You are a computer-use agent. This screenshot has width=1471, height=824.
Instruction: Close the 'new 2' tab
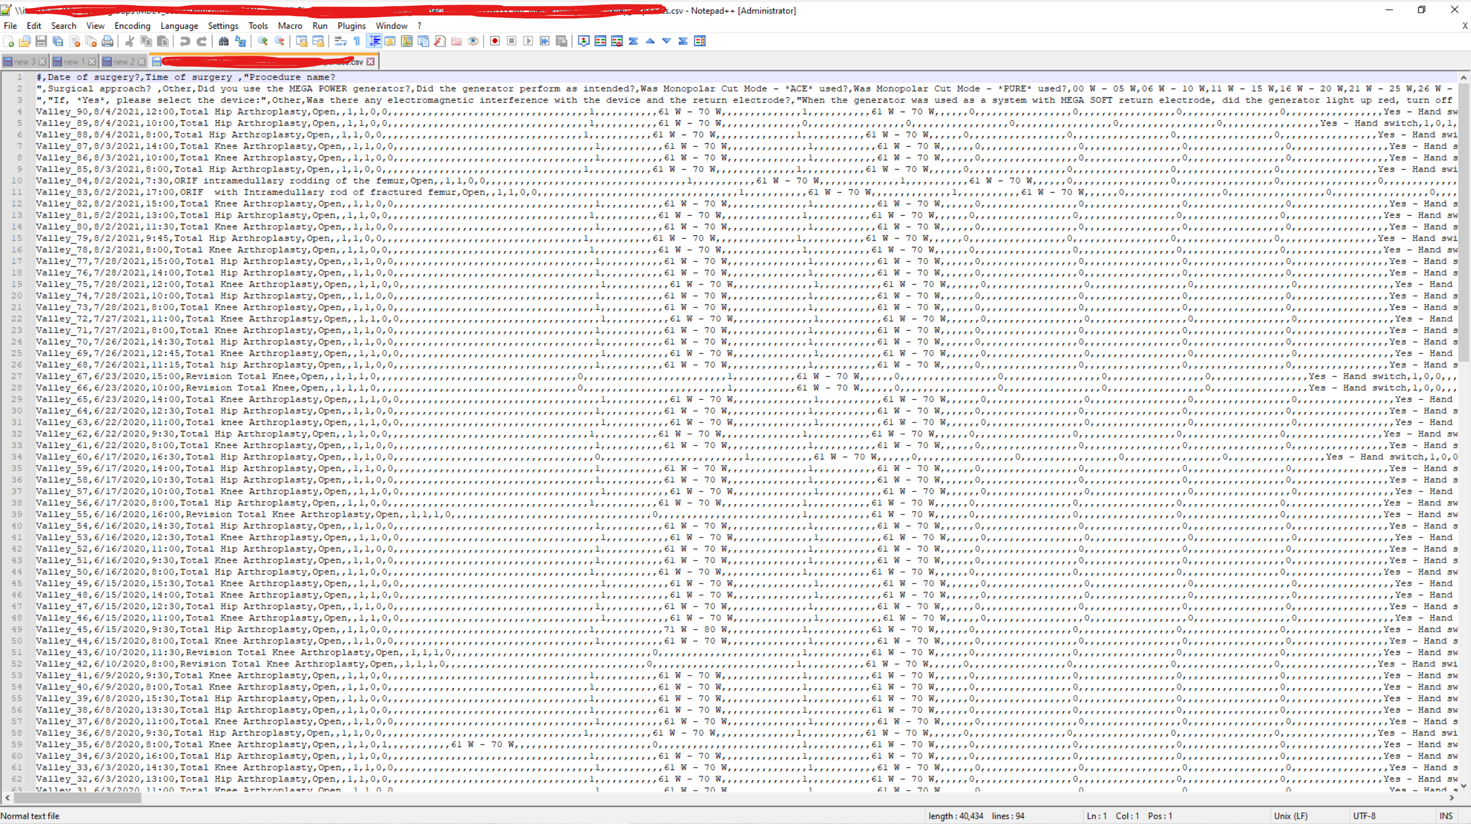click(x=142, y=62)
